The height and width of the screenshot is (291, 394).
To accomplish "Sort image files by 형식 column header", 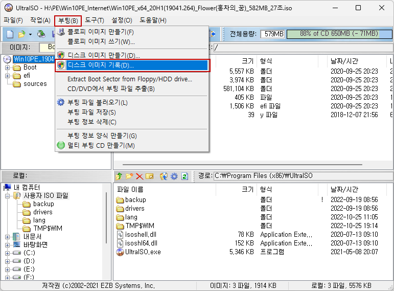I will tap(288, 61).
